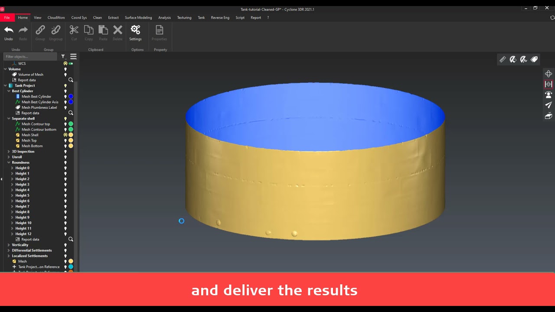Toggle visibility bulb for Mesh Best Cylinder
The width and height of the screenshot is (555, 312).
click(65, 97)
